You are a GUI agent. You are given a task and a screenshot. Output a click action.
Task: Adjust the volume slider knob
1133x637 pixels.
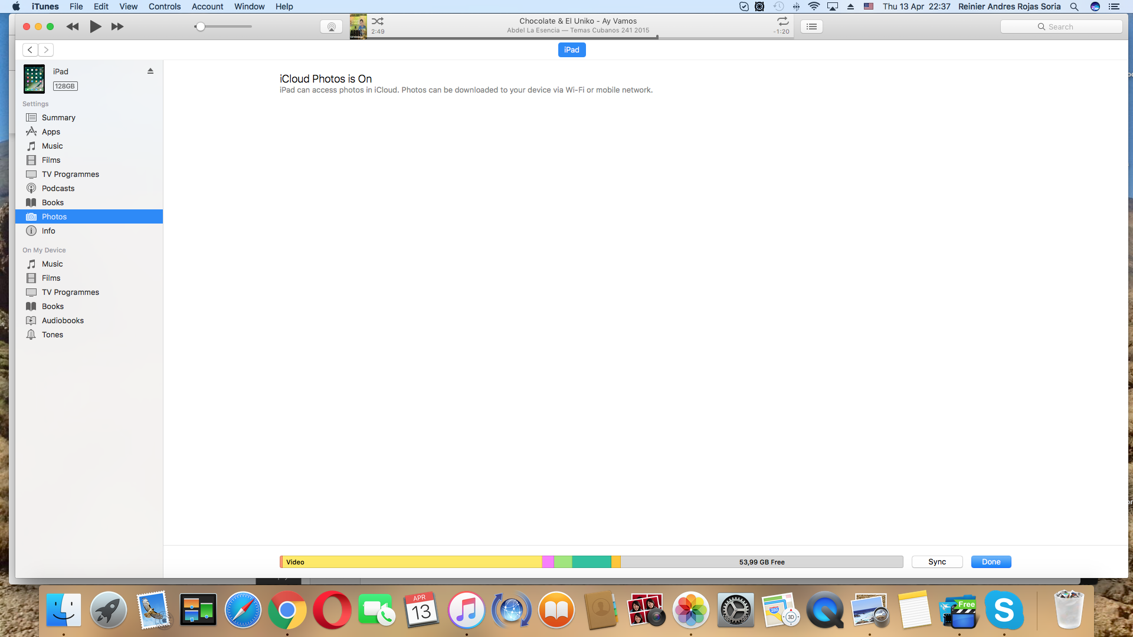[x=201, y=27]
